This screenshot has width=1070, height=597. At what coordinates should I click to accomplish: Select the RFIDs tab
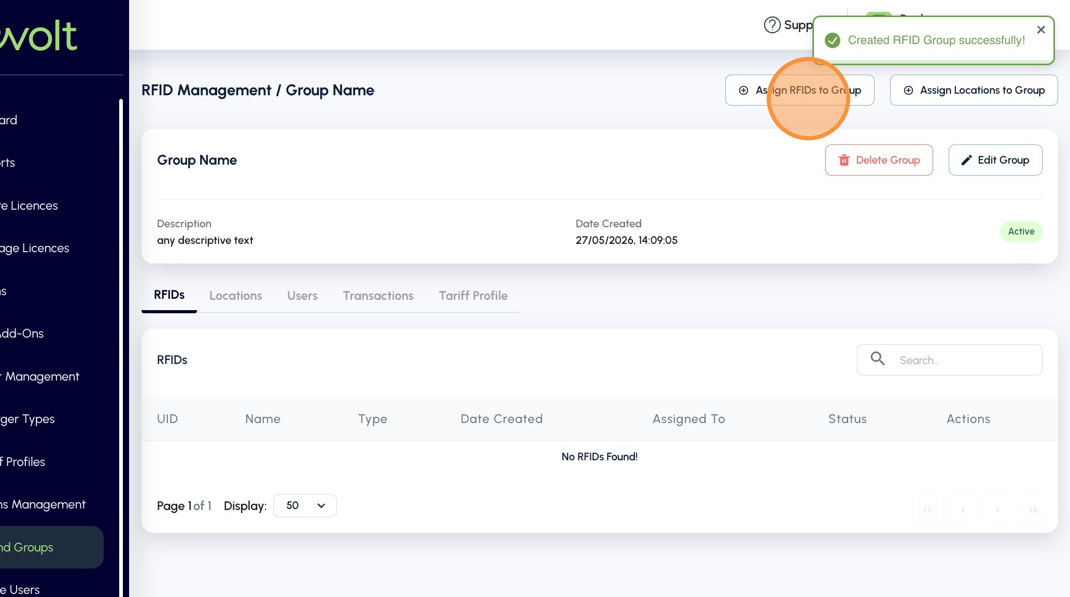[169, 295]
